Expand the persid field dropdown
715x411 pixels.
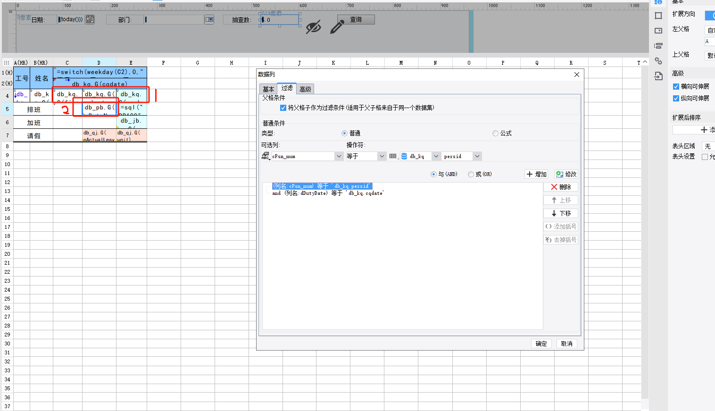pyautogui.click(x=477, y=156)
